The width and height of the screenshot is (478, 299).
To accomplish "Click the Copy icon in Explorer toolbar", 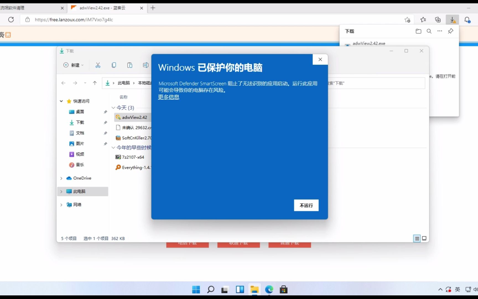I will click(x=114, y=65).
